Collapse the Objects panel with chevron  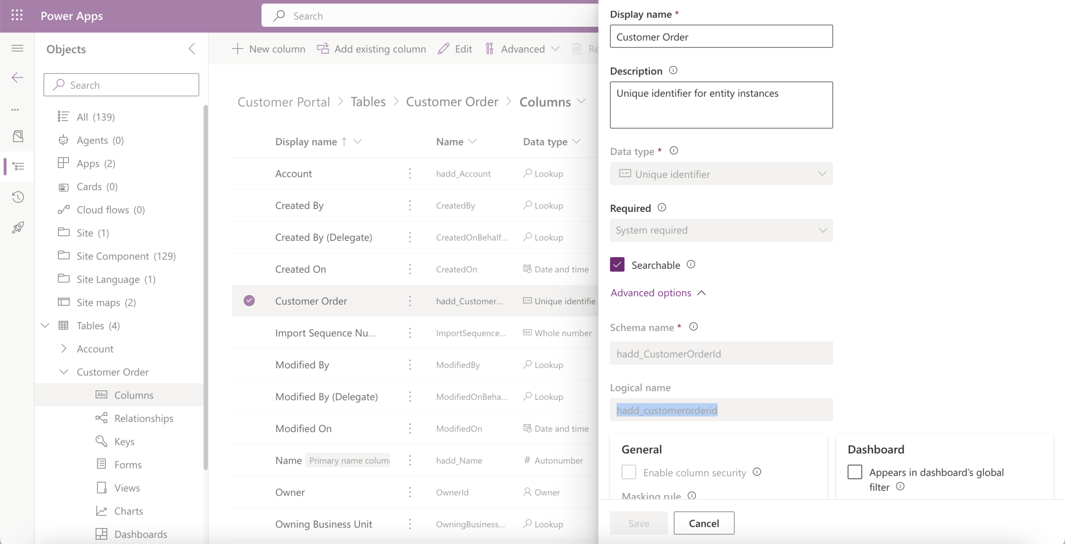tap(192, 48)
